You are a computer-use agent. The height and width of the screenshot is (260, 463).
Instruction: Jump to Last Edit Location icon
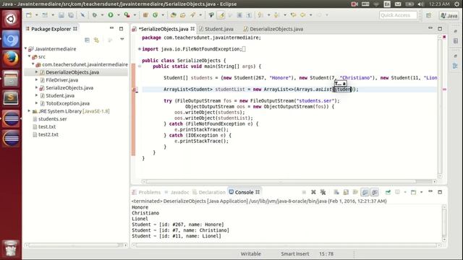click(x=293, y=15)
